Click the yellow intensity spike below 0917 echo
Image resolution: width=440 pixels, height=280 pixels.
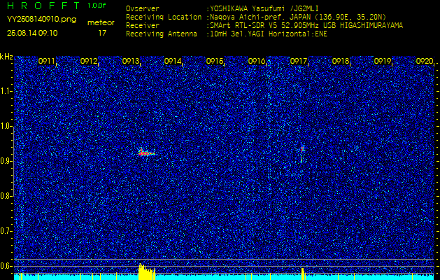[x=303, y=274]
